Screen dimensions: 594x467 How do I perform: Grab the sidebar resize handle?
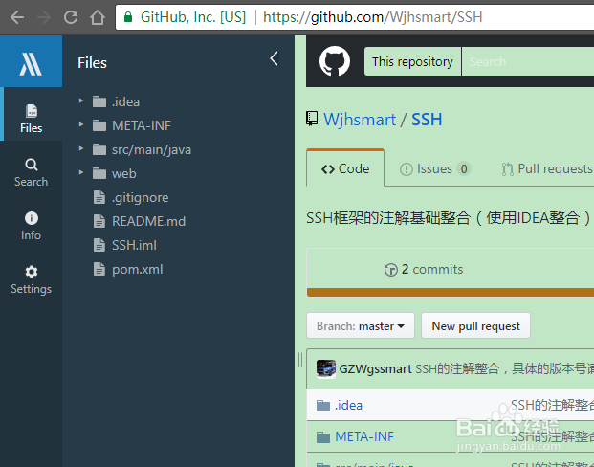300,360
